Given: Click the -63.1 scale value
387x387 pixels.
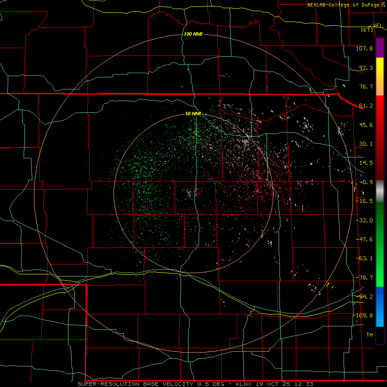Looking at the screenshot, I should click(364, 258).
